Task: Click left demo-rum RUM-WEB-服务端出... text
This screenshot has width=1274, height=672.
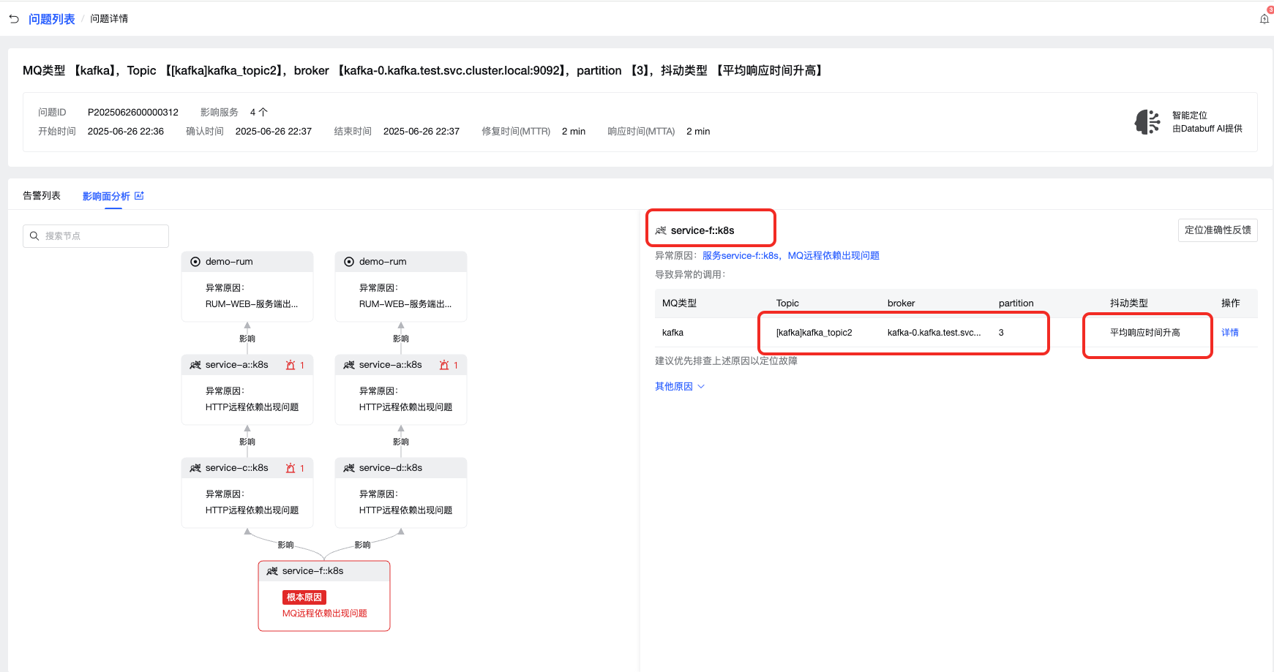Action: [252, 304]
